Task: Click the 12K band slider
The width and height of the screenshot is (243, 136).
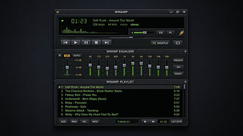Action: 150,66
